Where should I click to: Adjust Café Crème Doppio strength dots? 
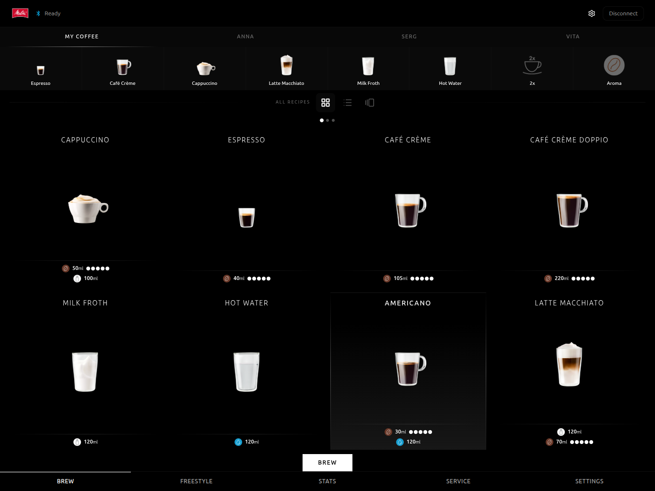[x=583, y=279]
